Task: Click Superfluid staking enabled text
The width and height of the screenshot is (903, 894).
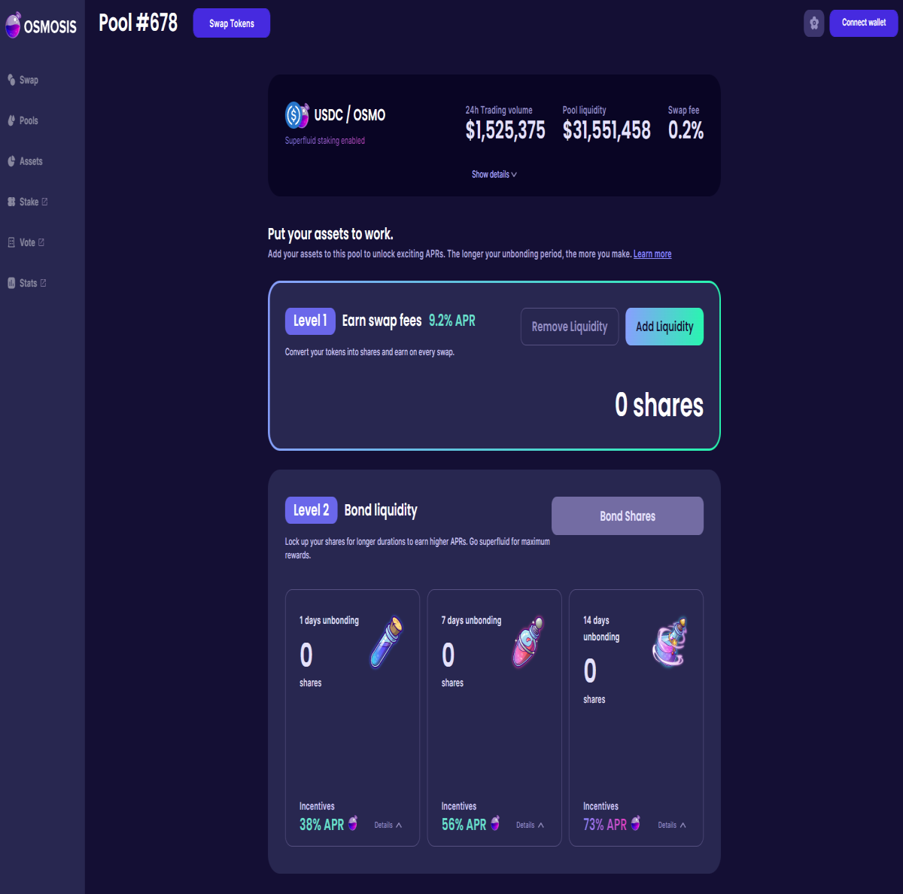Action: [x=325, y=141]
